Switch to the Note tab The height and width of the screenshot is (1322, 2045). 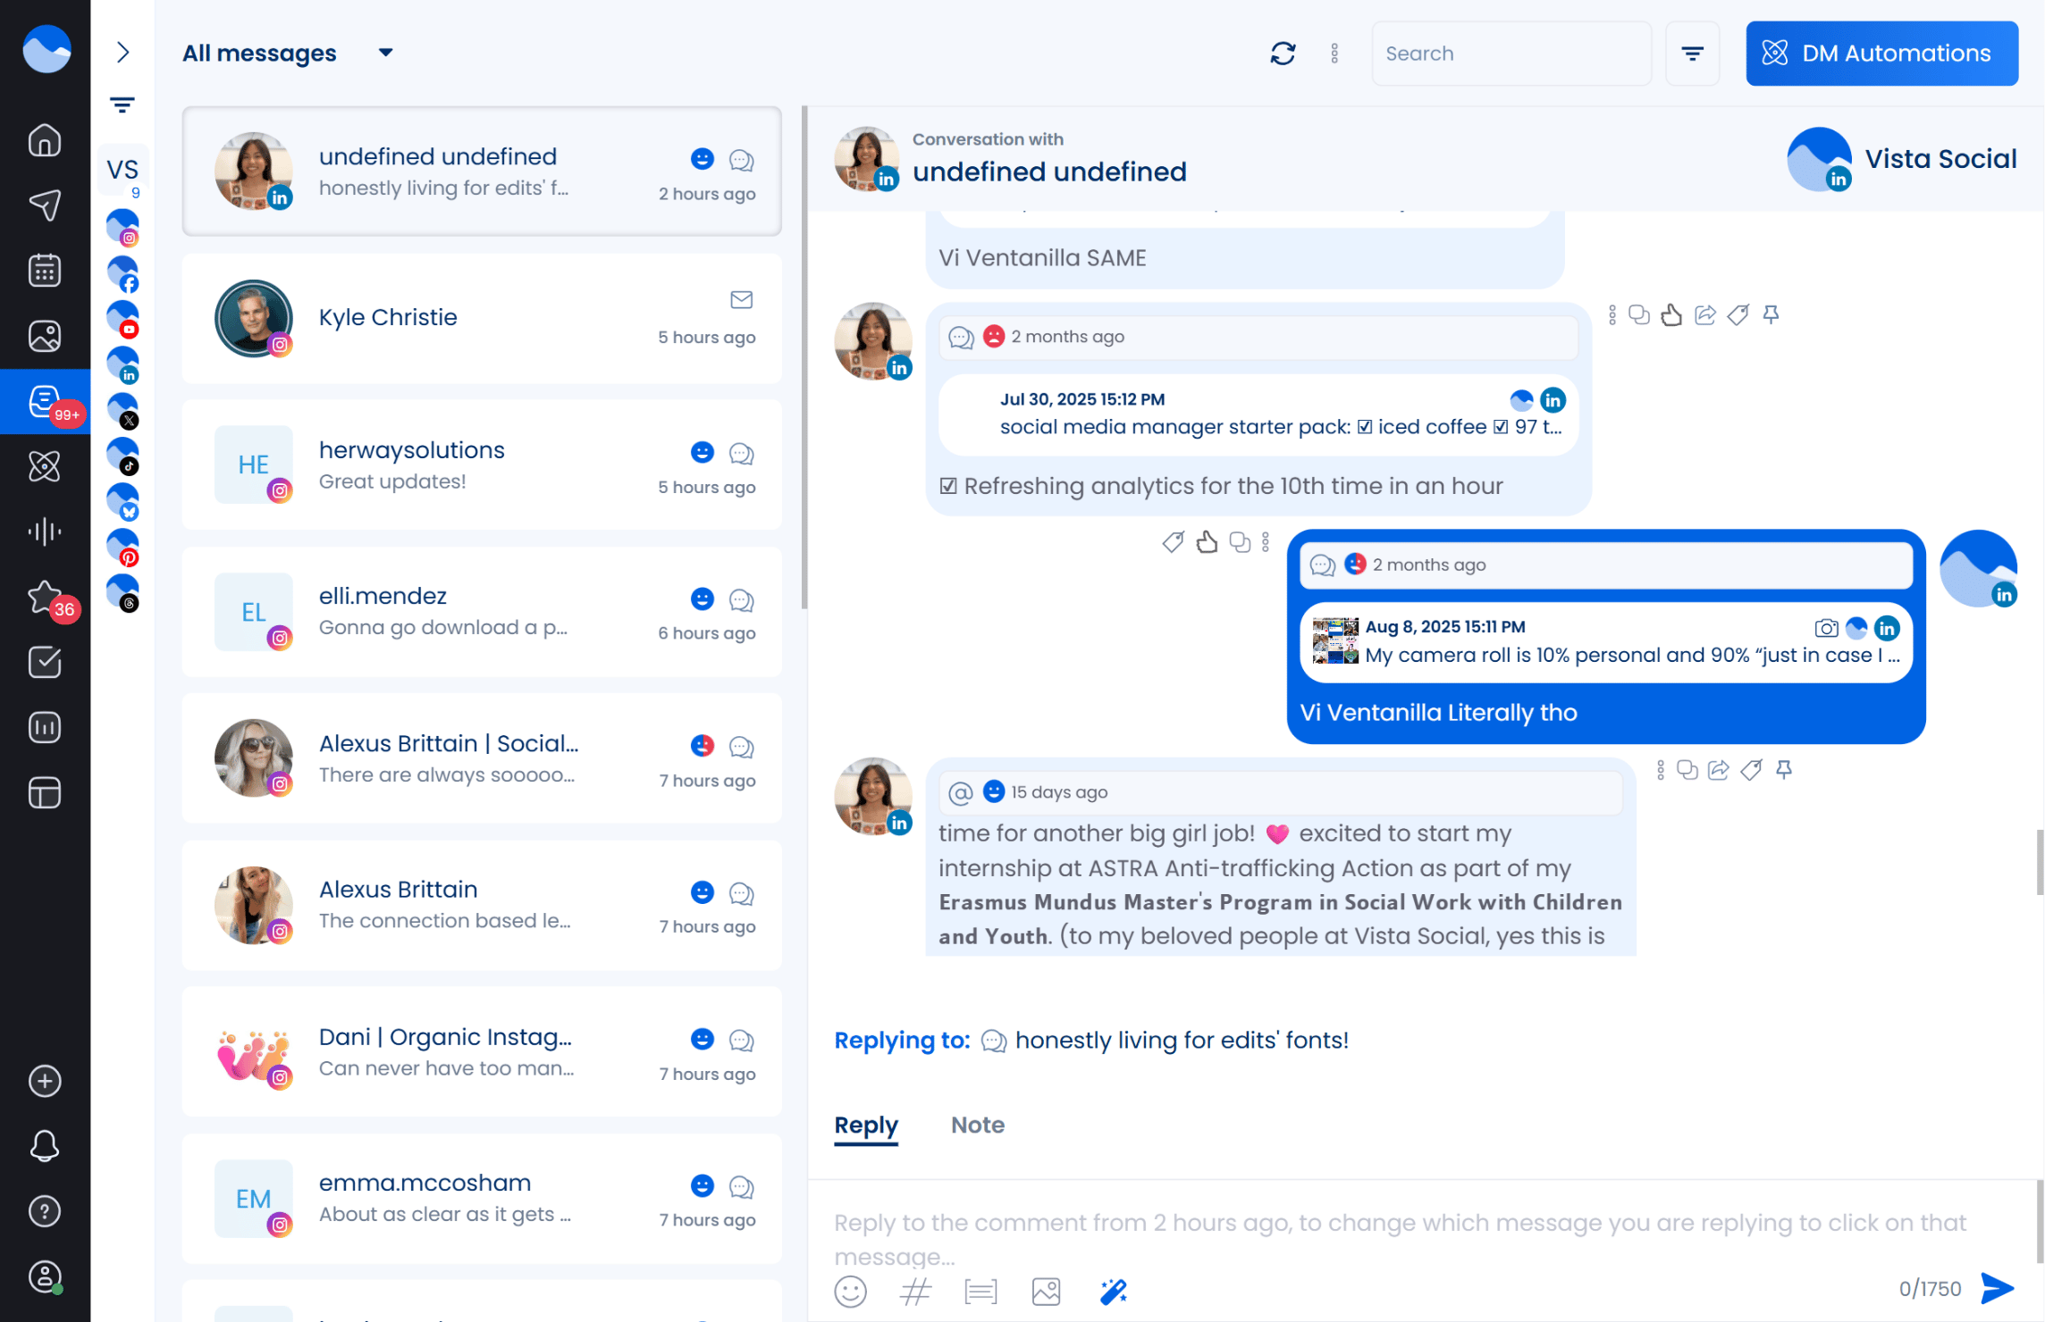pyautogui.click(x=977, y=1125)
